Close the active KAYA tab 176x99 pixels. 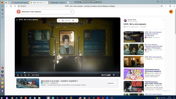pos(46,2)
